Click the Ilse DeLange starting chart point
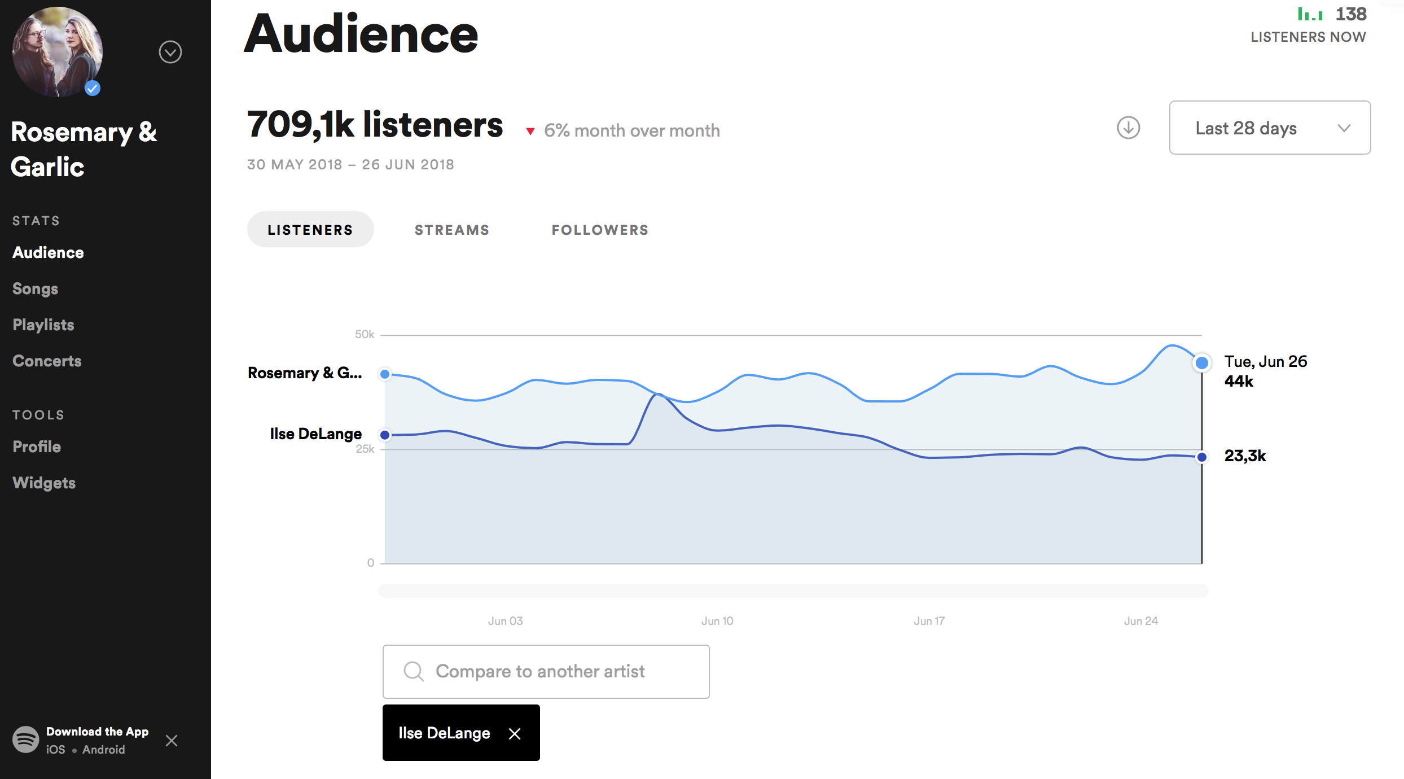The image size is (1404, 779). (385, 435)
